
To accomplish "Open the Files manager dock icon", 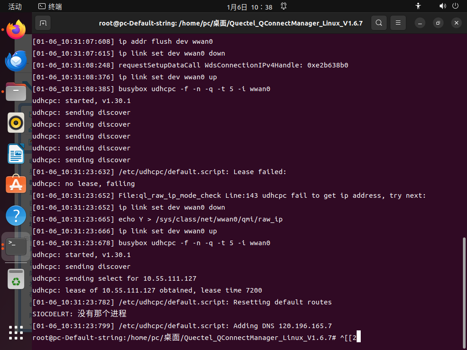I will (x=16, y=92).
